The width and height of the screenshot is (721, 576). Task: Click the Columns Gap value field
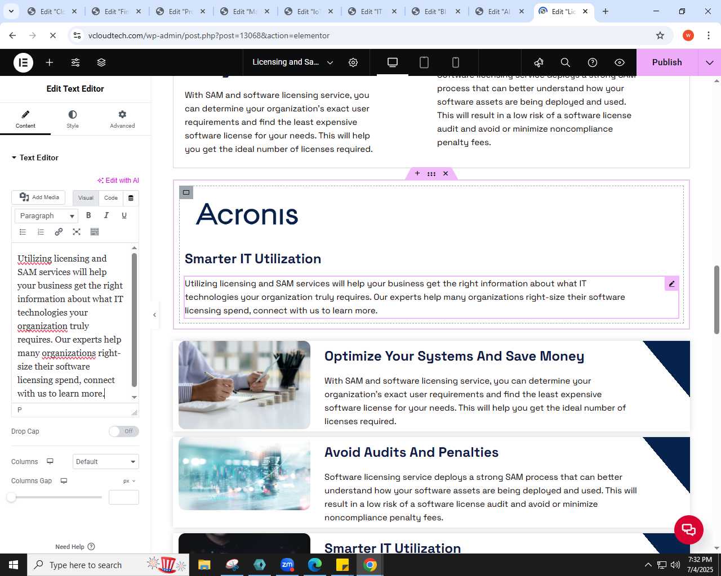click(124, 497)
